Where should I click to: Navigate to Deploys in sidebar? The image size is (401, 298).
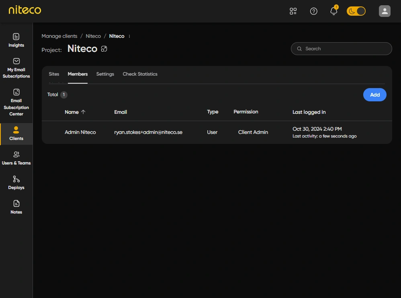(16, 183)
